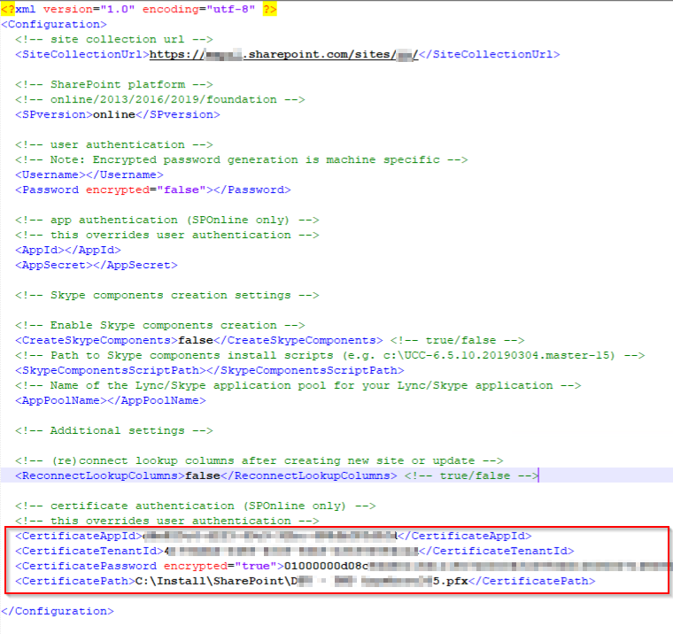
Task: Select the opening Configuration tag
Action: coord(53,24)
